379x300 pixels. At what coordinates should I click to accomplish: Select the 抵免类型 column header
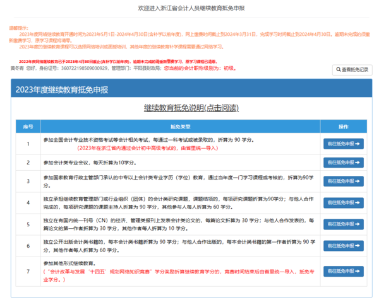(180, 127)
